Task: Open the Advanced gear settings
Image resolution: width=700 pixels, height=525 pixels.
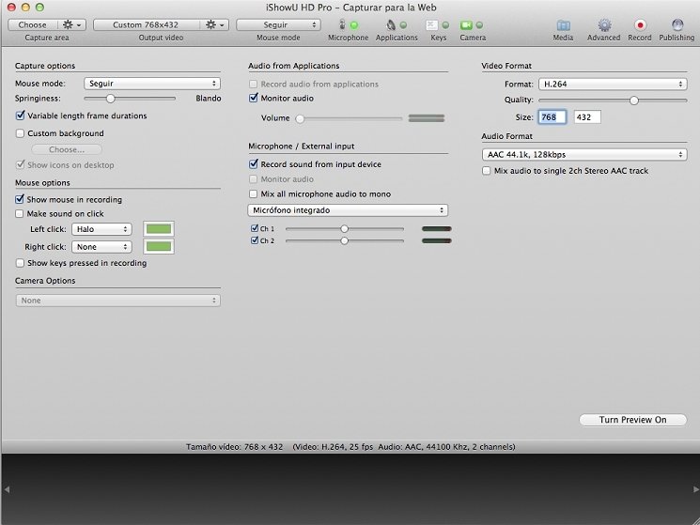Action: pyautogui.click(x=604, y=25)
